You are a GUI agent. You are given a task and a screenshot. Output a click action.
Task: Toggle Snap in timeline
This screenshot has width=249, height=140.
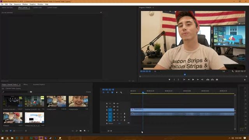[x=108, y=93]
